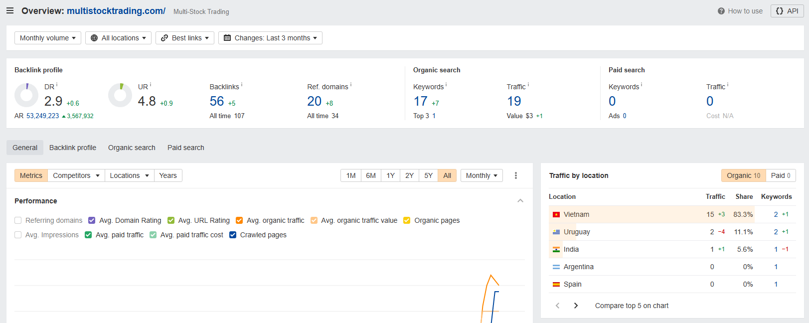The width and height of the screenshot is (809, 323).
Task: Set chart range to 5Y
Action: coord(429,175)
